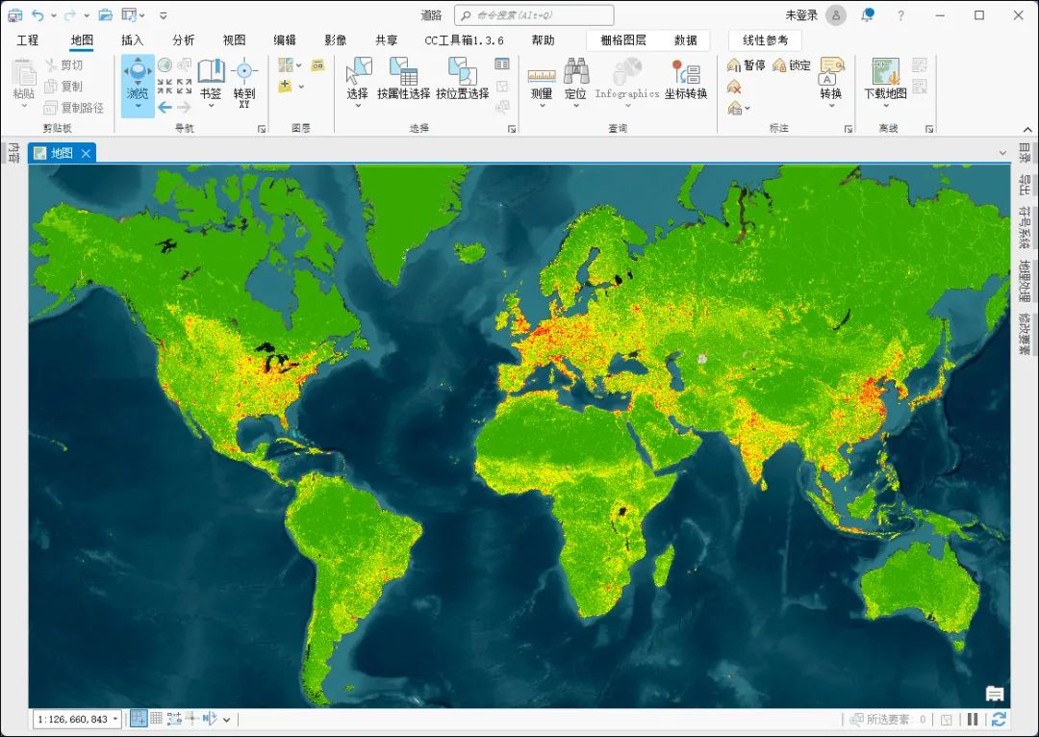Expand the undo history dropdown arrow
The height and width of the screenshot is (737, 1039).
pyautogui.click(x=54, y=14)
